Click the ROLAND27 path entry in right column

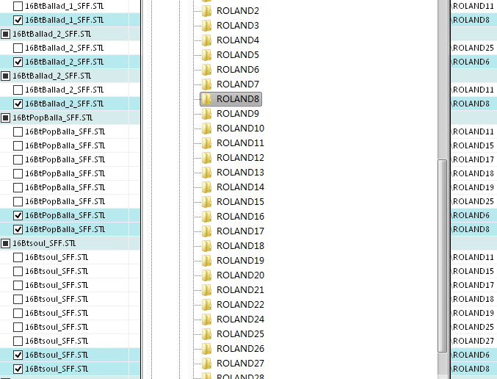point(473,341)
